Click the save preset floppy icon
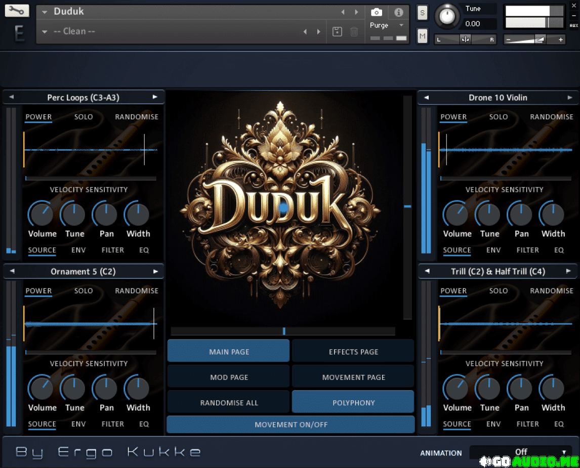 (x=337, y=31)
